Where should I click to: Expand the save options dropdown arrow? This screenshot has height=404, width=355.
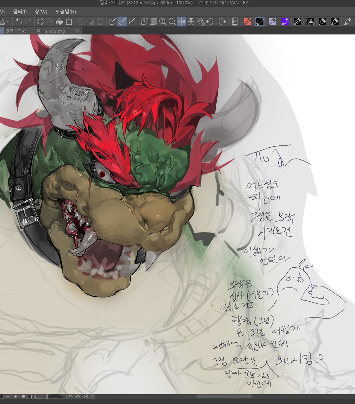(8, 22)
